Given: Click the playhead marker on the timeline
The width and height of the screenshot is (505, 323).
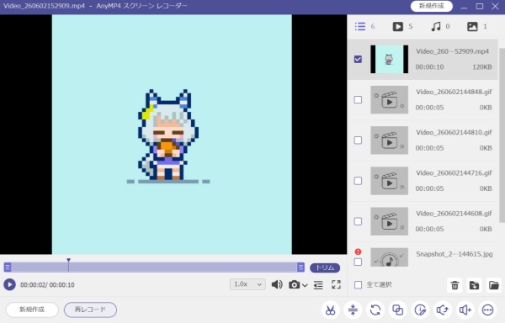Looking at the screenshot, I should point(68,260).
